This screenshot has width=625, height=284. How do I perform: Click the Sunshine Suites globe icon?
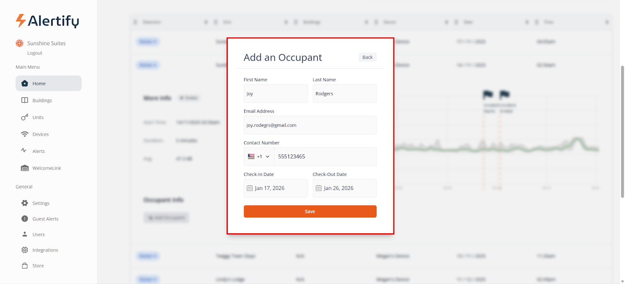pos(20,43)
